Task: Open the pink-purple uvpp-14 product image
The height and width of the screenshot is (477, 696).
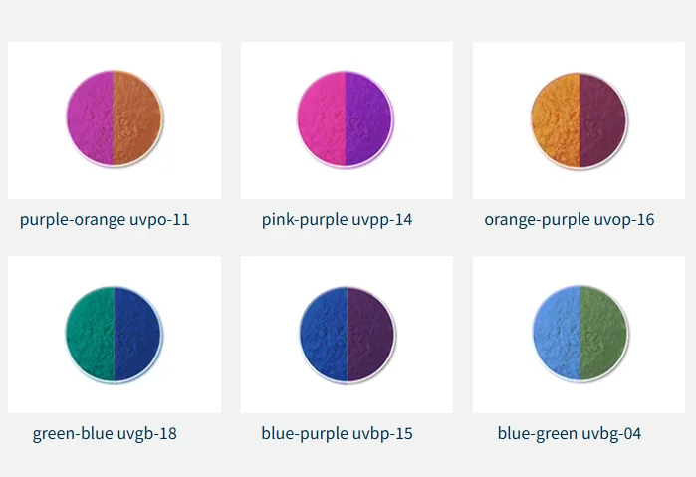Action: pos(348,120)
